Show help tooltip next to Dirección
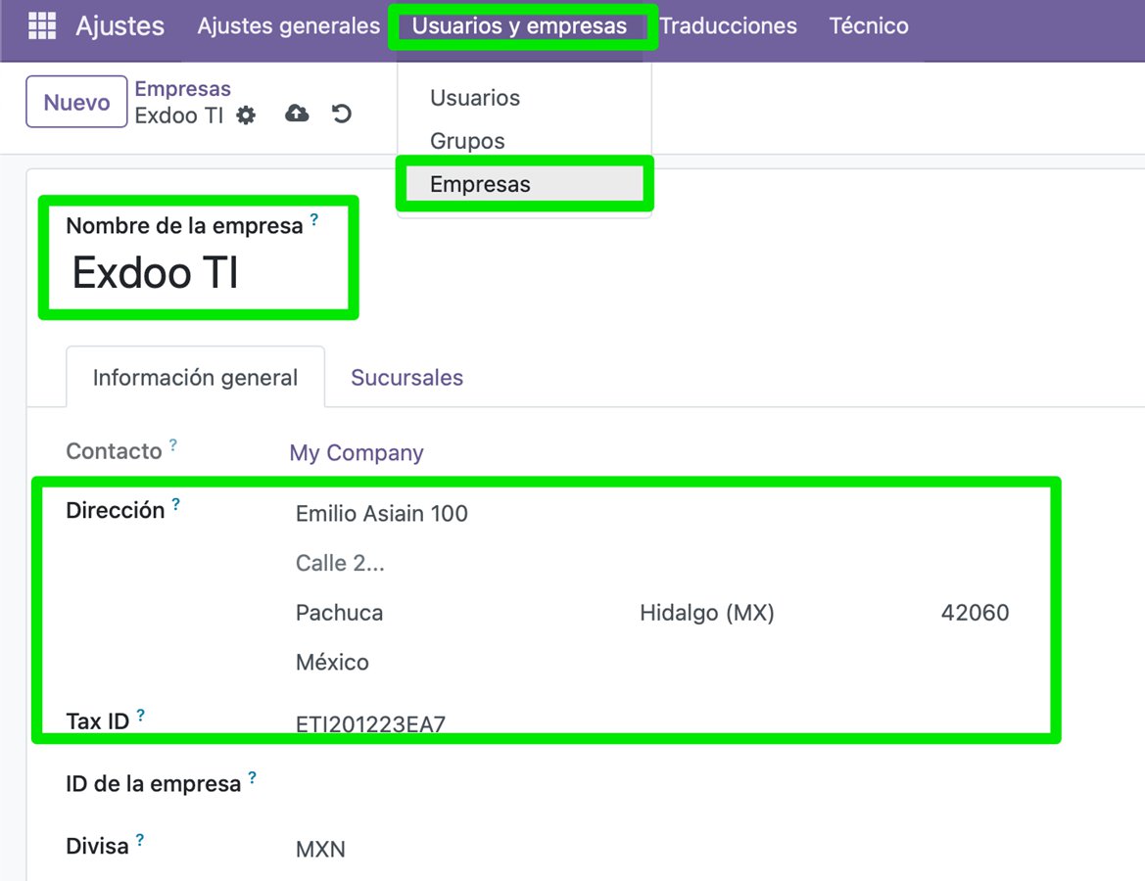 [x=175, y=503]
